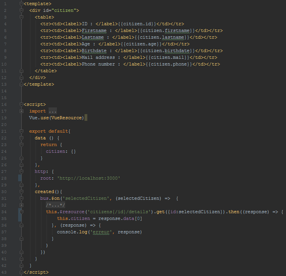Image resolution: width=286 pixels, height=276 pixels.
Task: Expand the folded import block
Action: tap(21, 111)
